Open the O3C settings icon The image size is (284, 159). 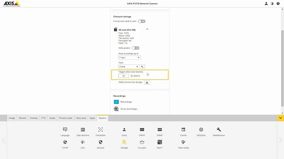83,142
